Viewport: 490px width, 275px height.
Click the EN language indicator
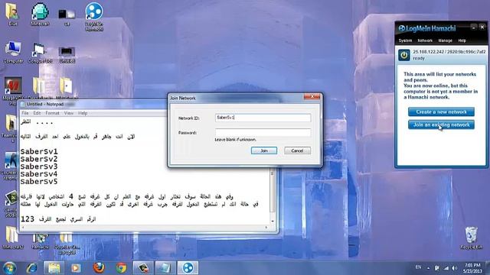pos(418,267)
